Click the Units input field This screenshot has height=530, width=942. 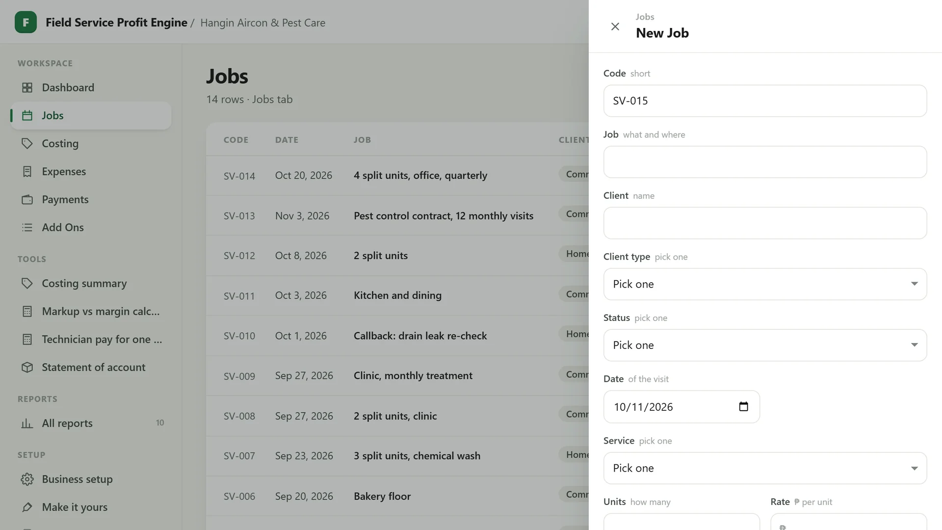(x=681, y=522)
